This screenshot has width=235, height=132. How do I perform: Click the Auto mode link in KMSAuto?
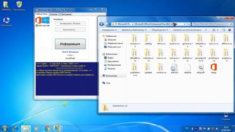pos(70,55)
